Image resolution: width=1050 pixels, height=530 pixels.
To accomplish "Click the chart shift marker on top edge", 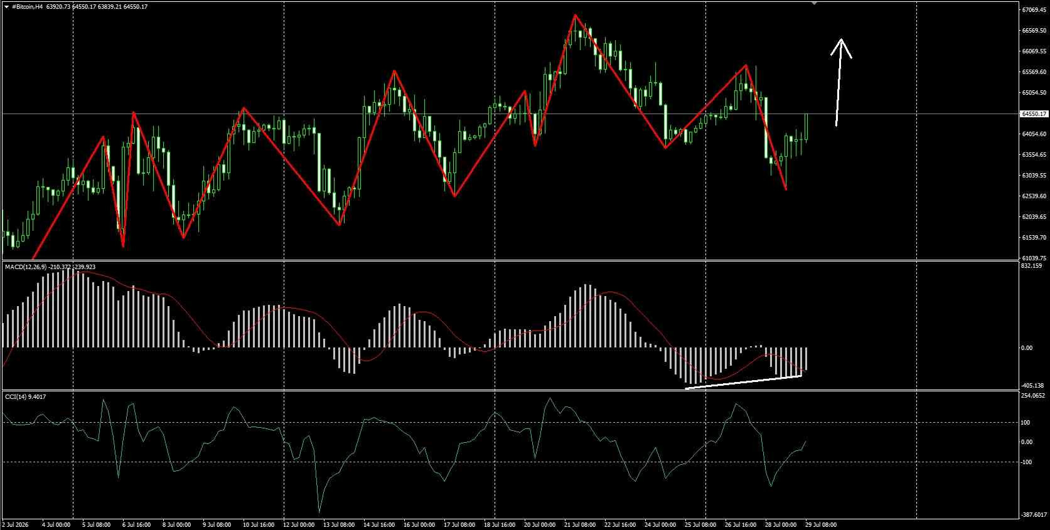I will [x=815, y=4].
